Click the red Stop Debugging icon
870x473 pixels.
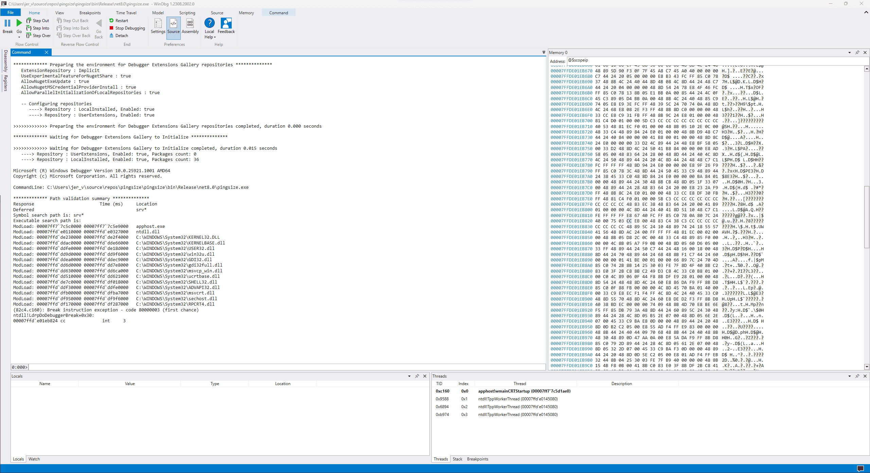[x=111, y=28]
